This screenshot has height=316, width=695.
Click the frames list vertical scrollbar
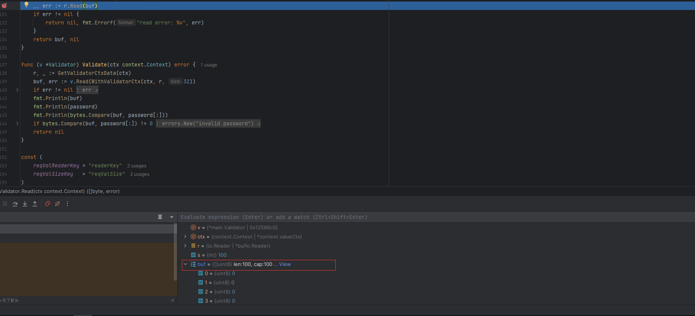pyautogui.click(x=175, y=252)
